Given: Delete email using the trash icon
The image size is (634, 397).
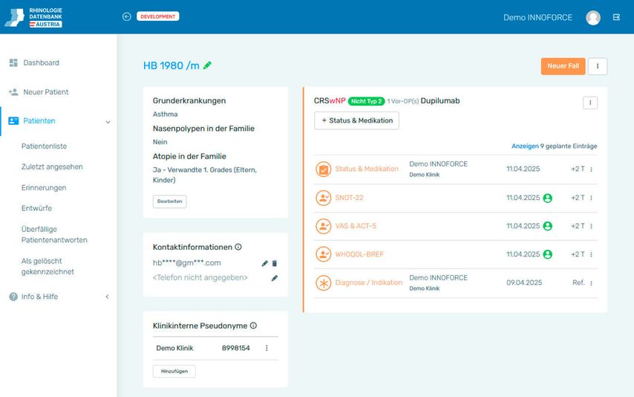Looking at the screenshot, I should (x=274, y=263).
